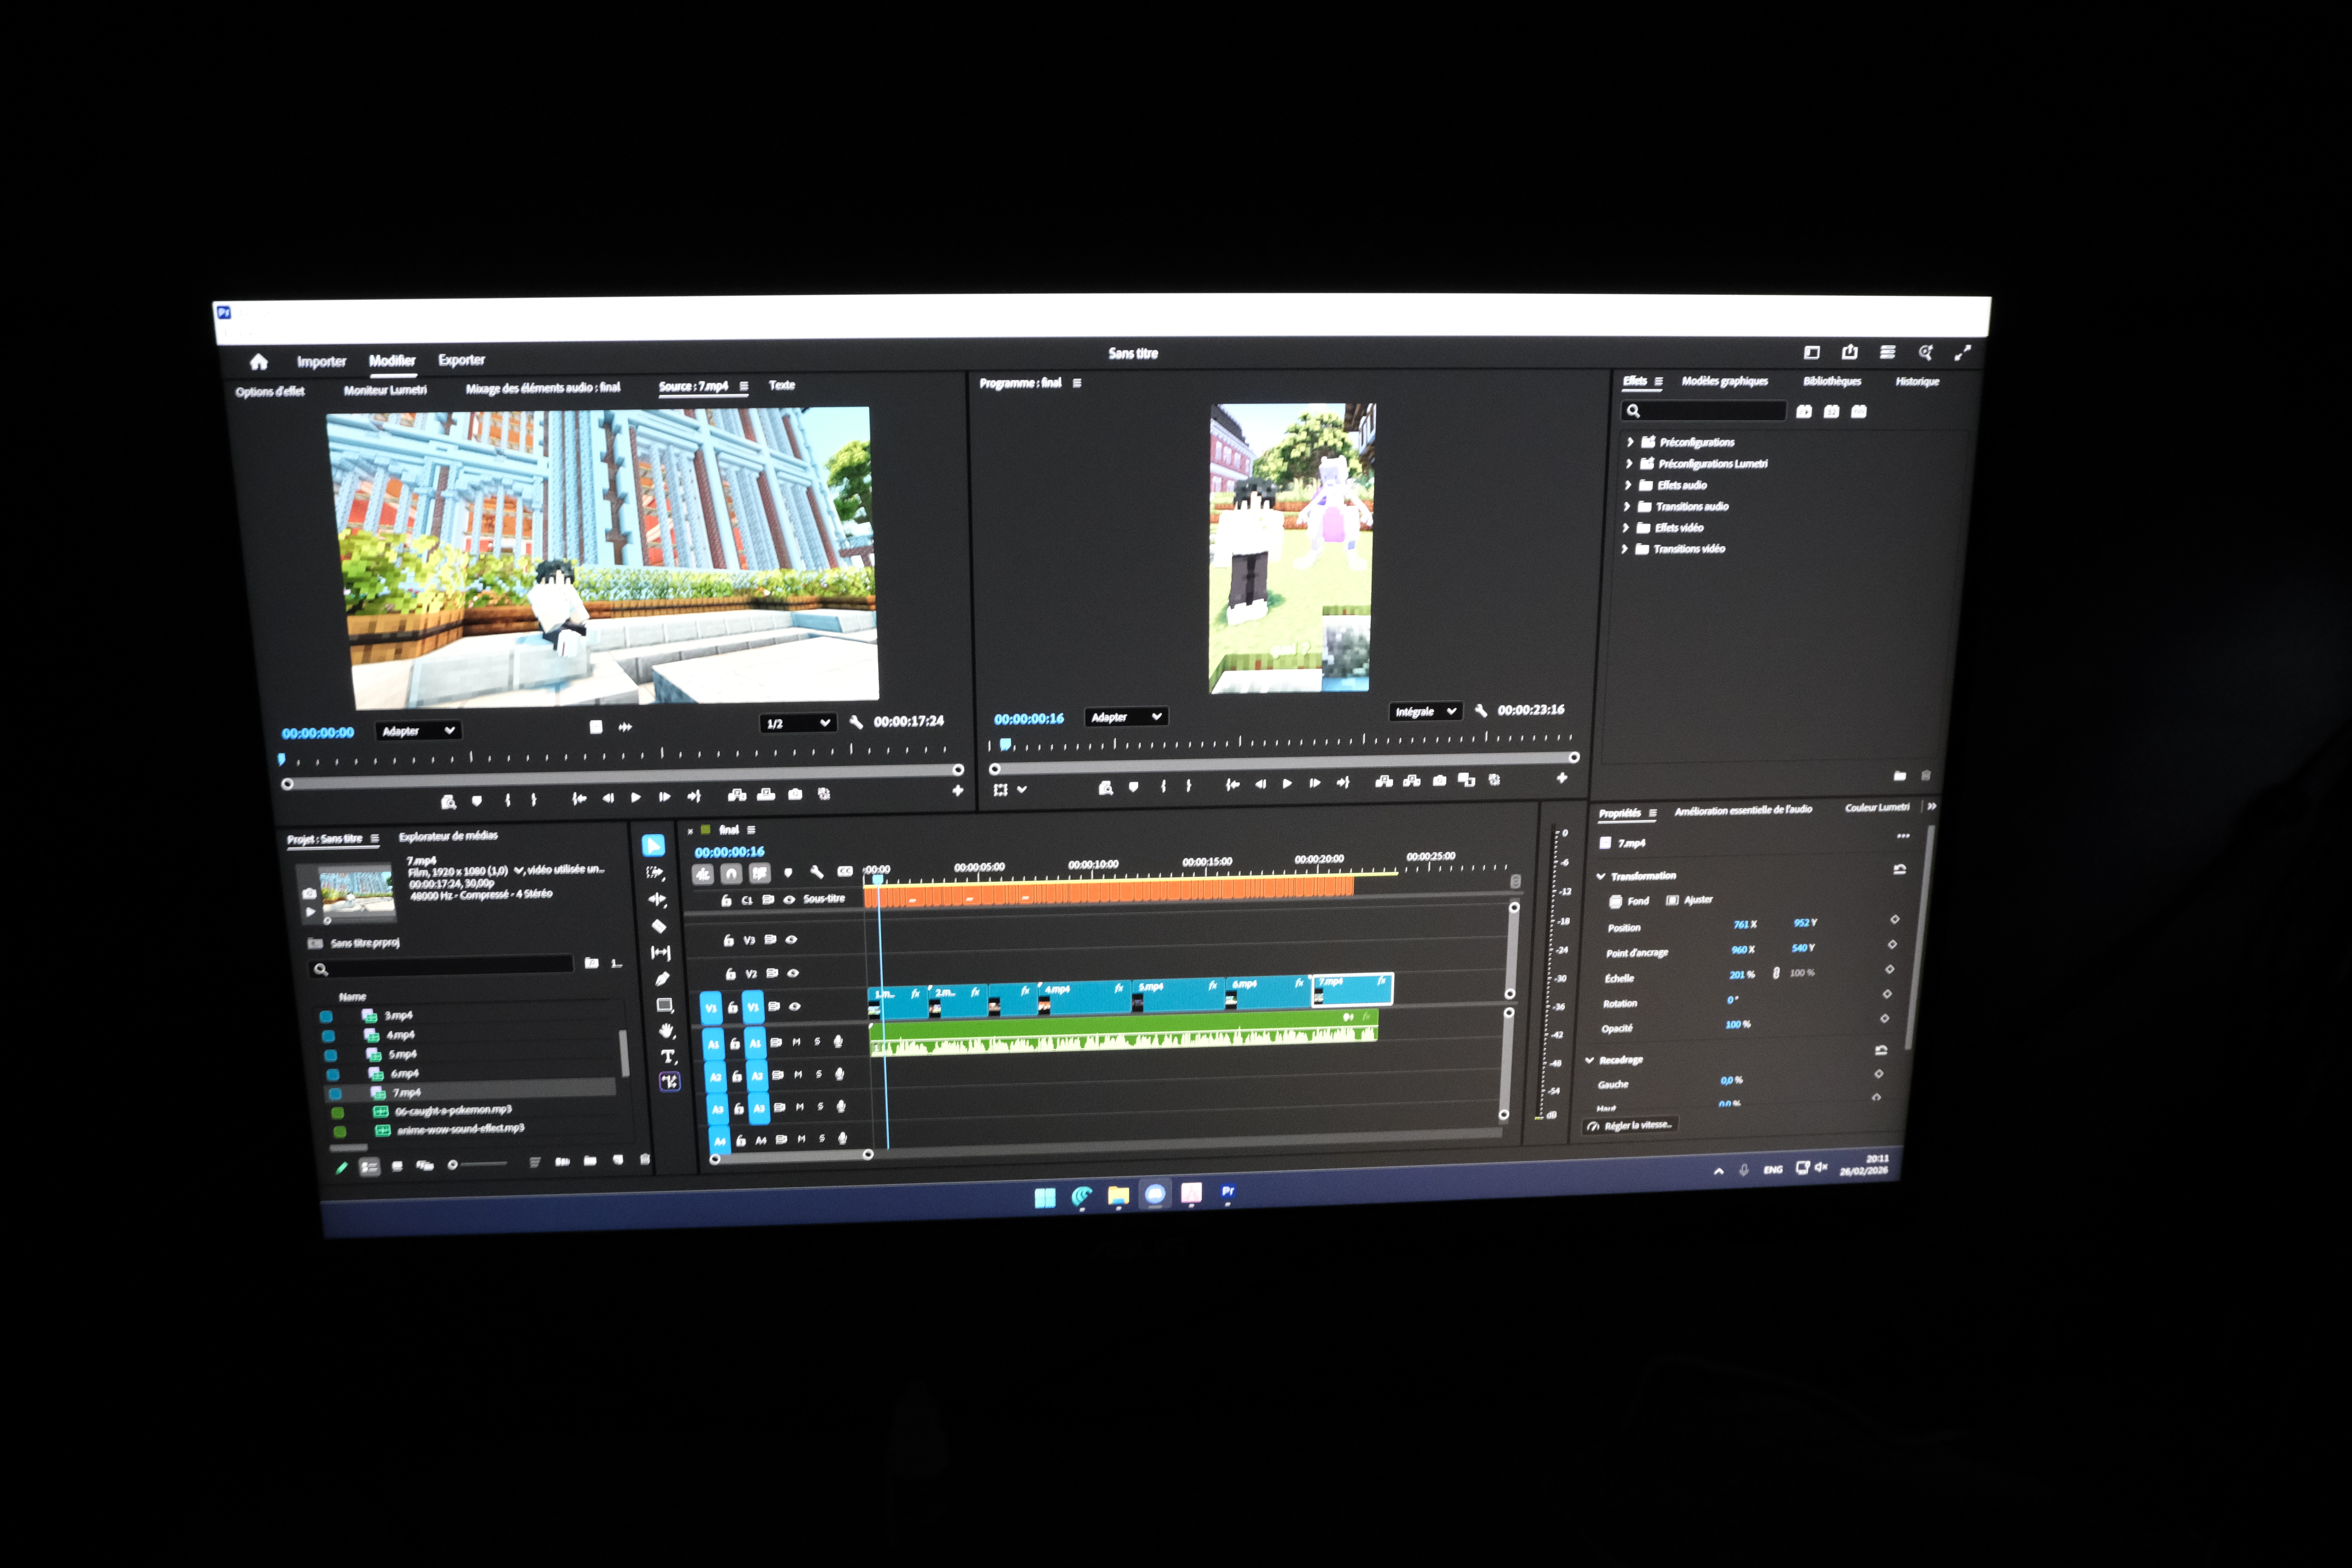Mute audio track A1

[796, 1042]
